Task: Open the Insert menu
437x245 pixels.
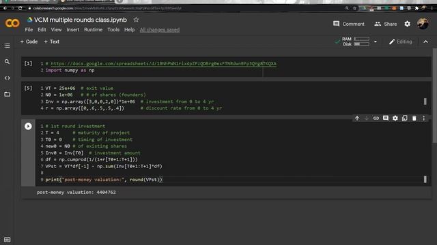Action: pos(73,30)
